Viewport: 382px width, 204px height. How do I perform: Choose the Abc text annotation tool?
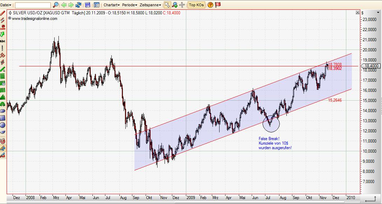[3, 41]
